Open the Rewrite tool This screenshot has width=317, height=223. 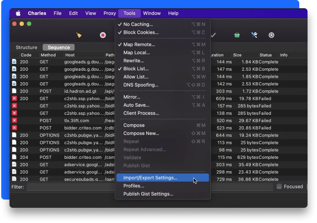pos(163,60)
